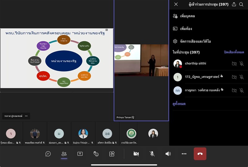The height and width of the screenshot is (167, 248).
Task: Select Sujira participant thumbnail
Action: point(83,136)
